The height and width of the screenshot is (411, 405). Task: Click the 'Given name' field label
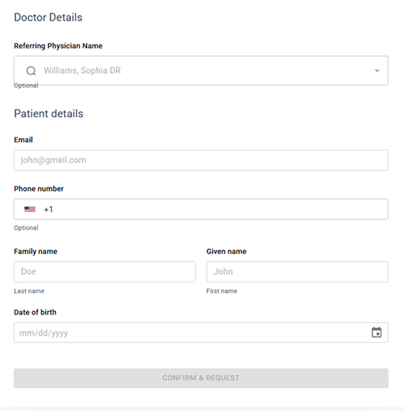tap(226, 252)
